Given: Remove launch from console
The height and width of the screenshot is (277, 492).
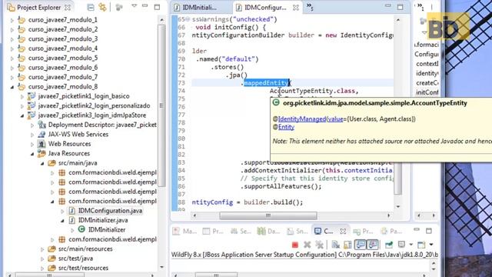Looking at the screenshot, I should (307, 245).
